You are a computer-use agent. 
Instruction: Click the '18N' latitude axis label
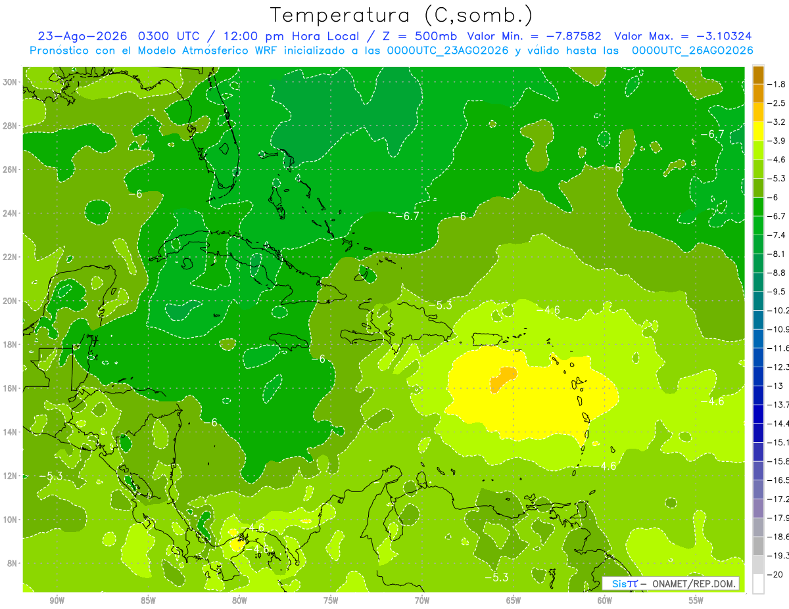tap(11, 345)
